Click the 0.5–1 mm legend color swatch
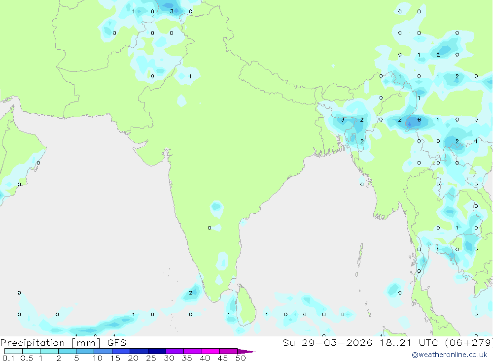493x361 pixels. pos(32,351)
